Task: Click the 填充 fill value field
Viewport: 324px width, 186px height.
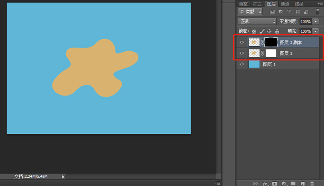Action: 305,31
